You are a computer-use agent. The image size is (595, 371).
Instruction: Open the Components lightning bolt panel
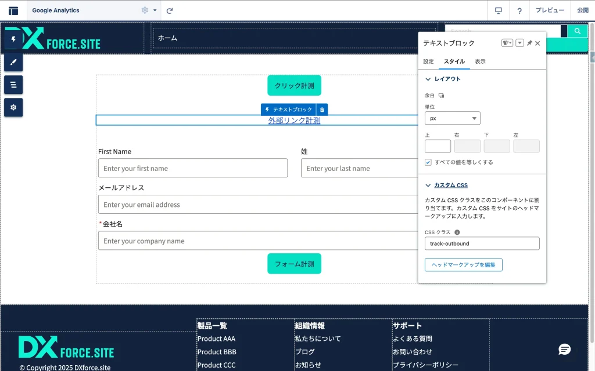pyautogui.click(x=13, y=39)
